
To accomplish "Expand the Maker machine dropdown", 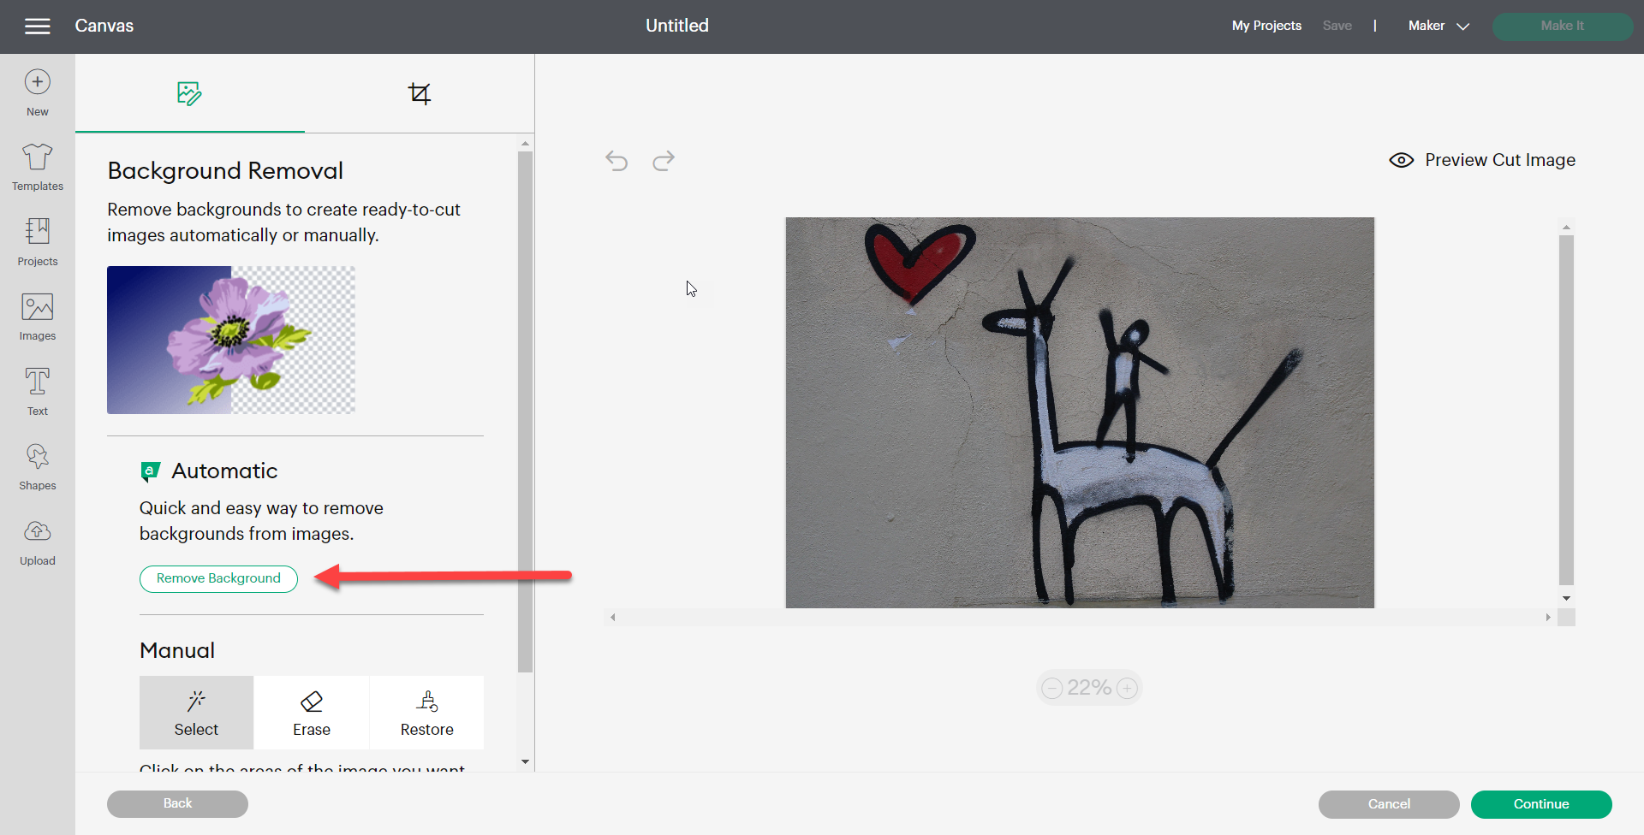I will pyautogui.click(x=1438, y=26).
